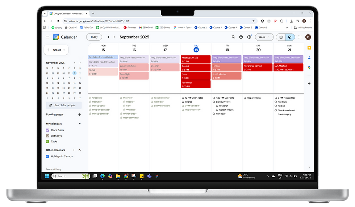Viewport: 355px width, 207px height.
Task: Open Chrome extensions puzzle icon
Action: 282,21
